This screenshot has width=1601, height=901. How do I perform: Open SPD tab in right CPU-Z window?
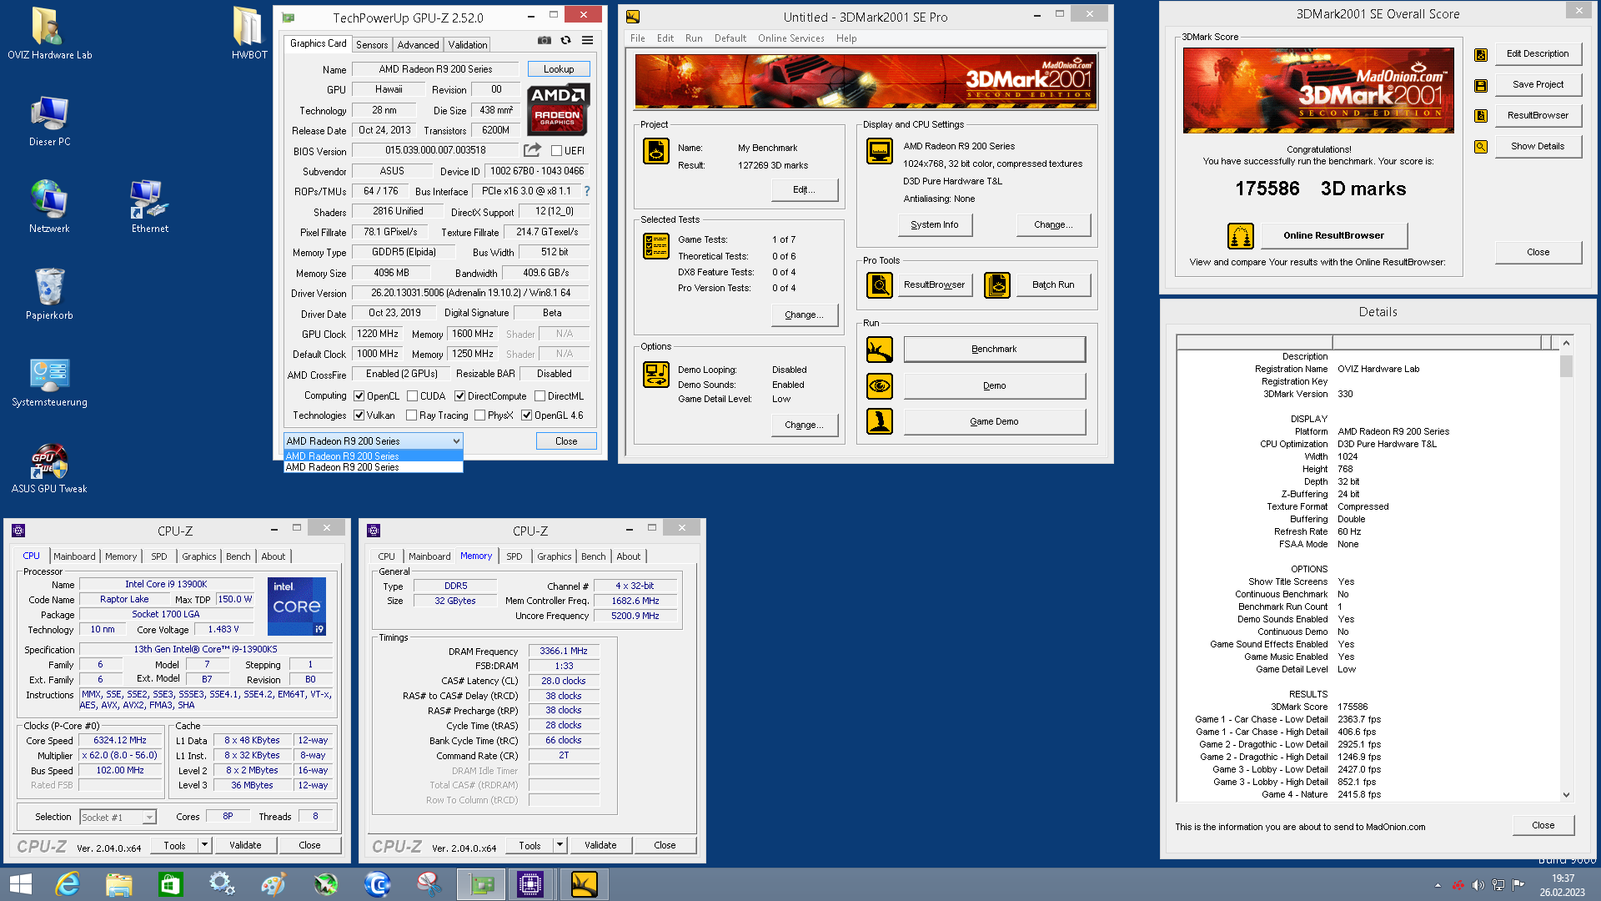514,556
